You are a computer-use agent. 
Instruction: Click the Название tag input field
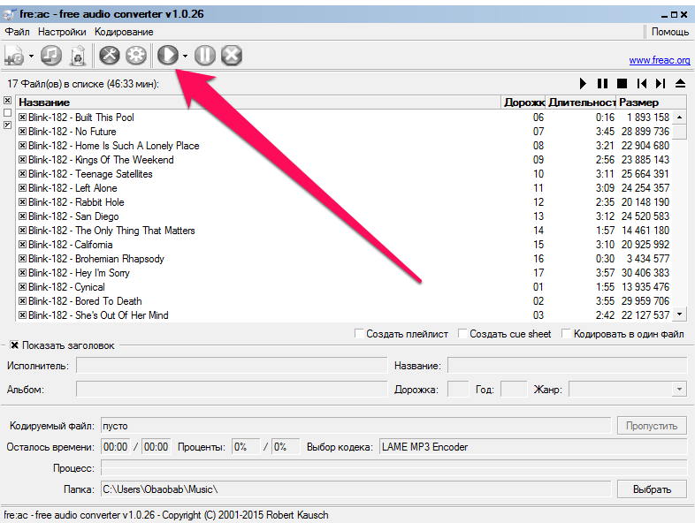pos(567,366)
